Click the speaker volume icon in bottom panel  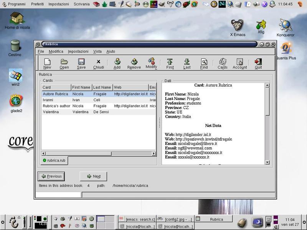click(276, 227)
